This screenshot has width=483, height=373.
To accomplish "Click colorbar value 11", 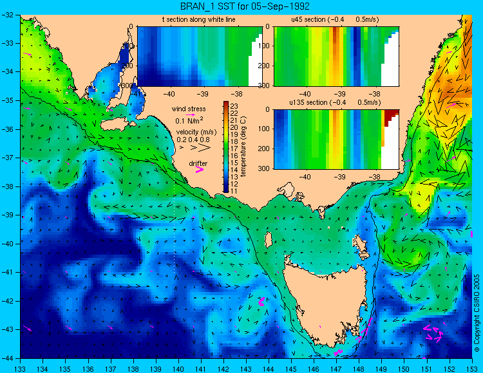I will [234, 191].
